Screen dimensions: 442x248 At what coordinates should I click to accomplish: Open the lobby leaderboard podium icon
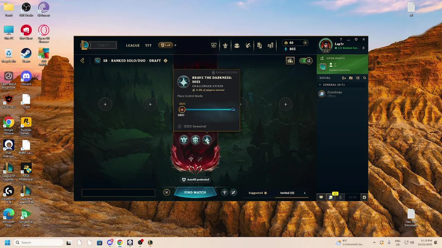click(x=290, y=61)
